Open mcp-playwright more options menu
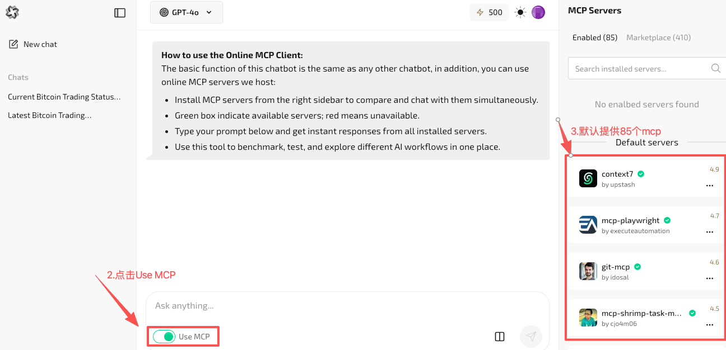 [x=710, y=231]
